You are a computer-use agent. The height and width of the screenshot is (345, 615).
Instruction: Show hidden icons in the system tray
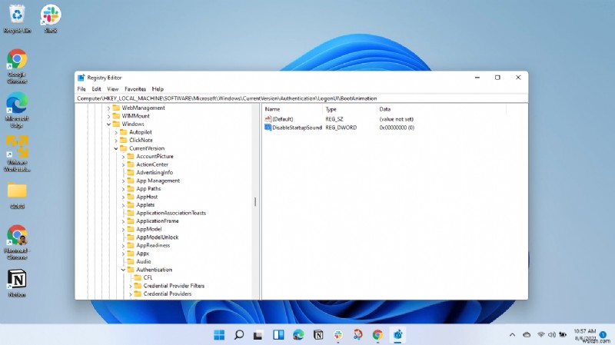[512, 335]
